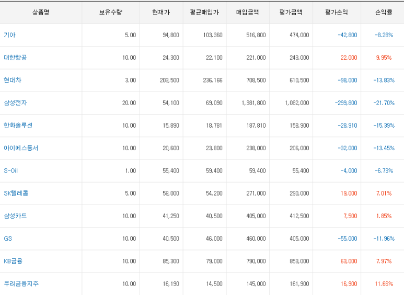
Task: Select KB금융 profit value 63,000
Action: (349, 261)
